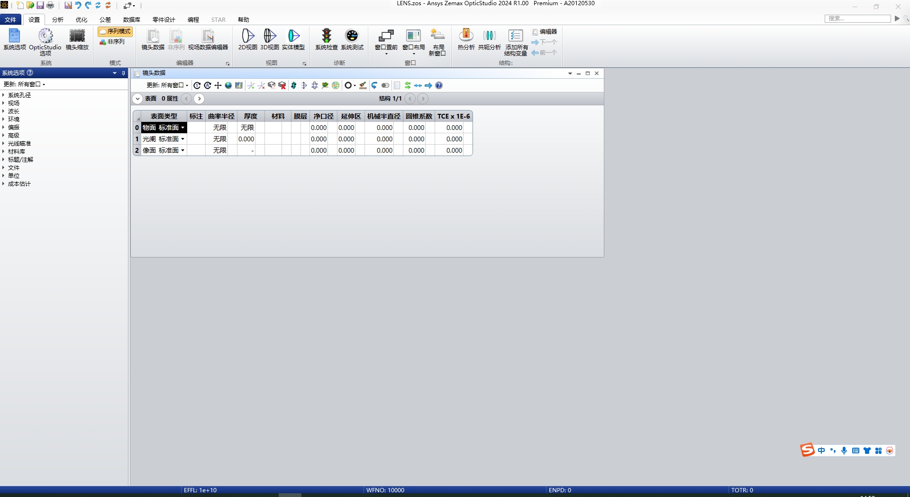The image size is (910, 497).
Task: Open the 系统测试 tool
Action: point(351,40)
